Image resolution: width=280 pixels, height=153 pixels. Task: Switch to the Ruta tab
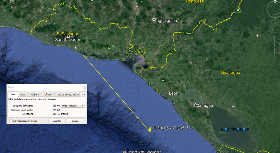point(23,94)
